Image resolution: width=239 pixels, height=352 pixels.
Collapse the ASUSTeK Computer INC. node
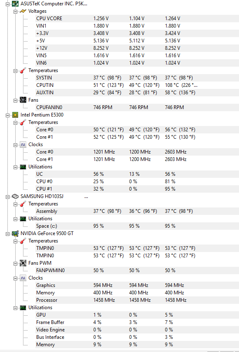(8, 4)
